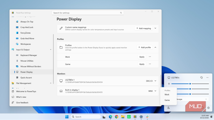214x120 pixels.
Task: Click Add mapping button
Action: pyautogui.click(x=144, y=28)
